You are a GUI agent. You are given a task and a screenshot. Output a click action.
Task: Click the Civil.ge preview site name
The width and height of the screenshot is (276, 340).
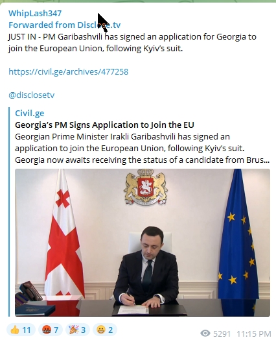click(x=30, y=113)
